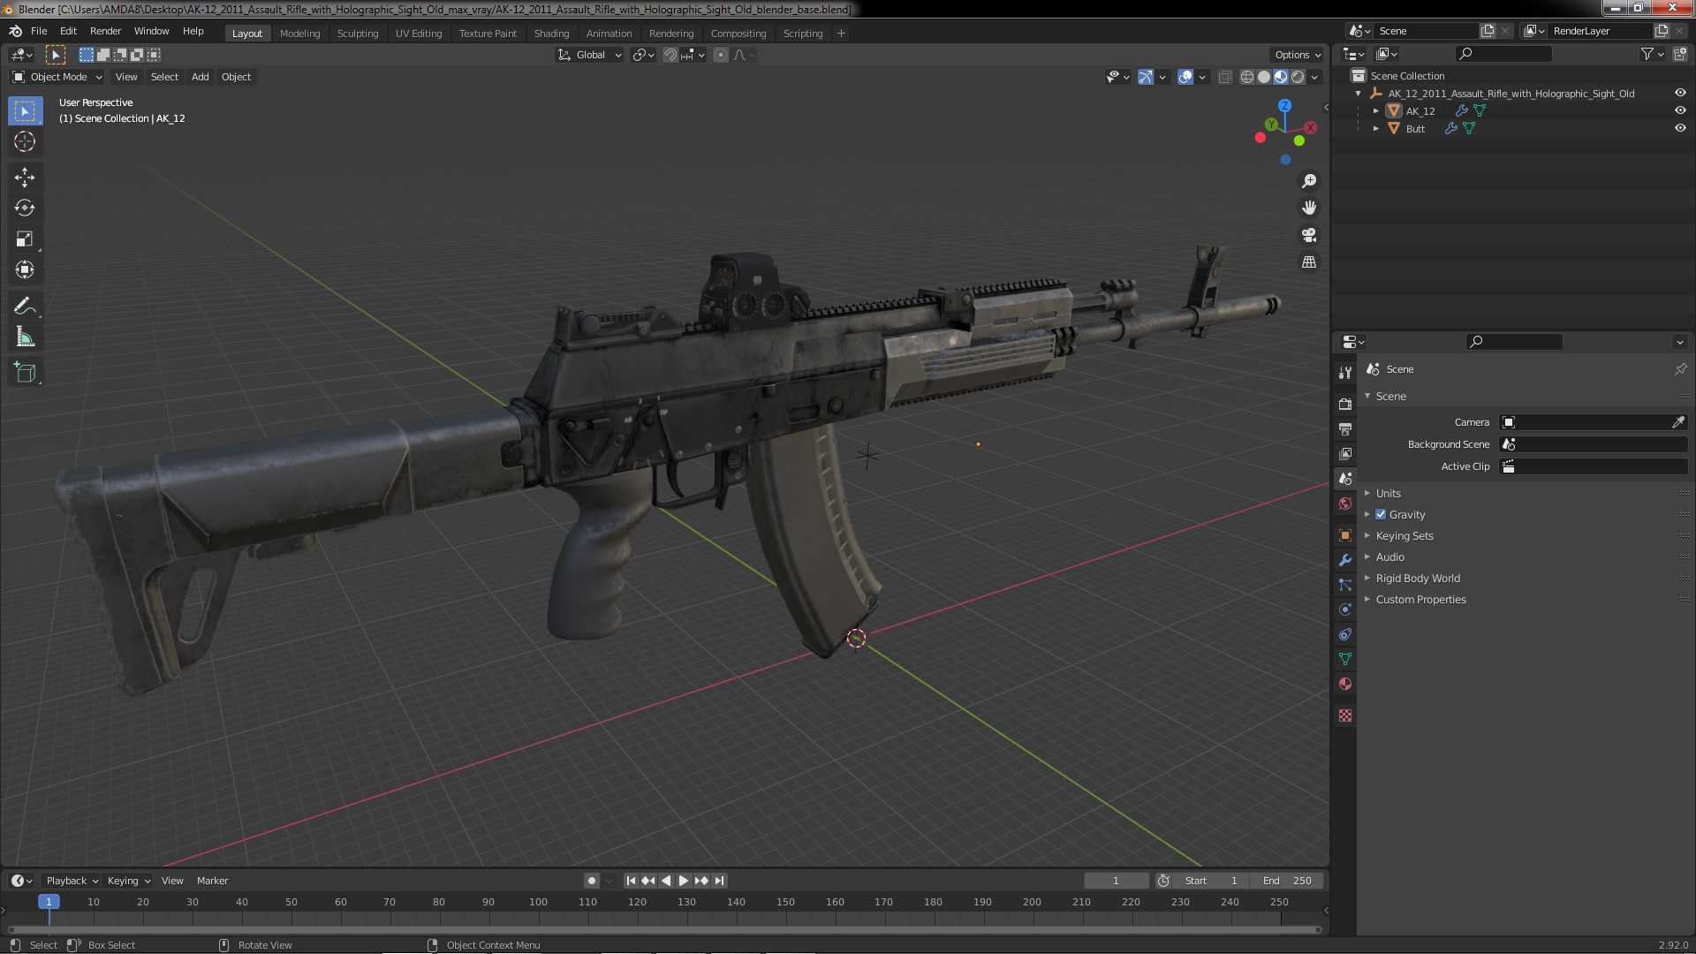Open the Object Mode dropdown
Screen dimensions: 1696x954
coord(57,77)
